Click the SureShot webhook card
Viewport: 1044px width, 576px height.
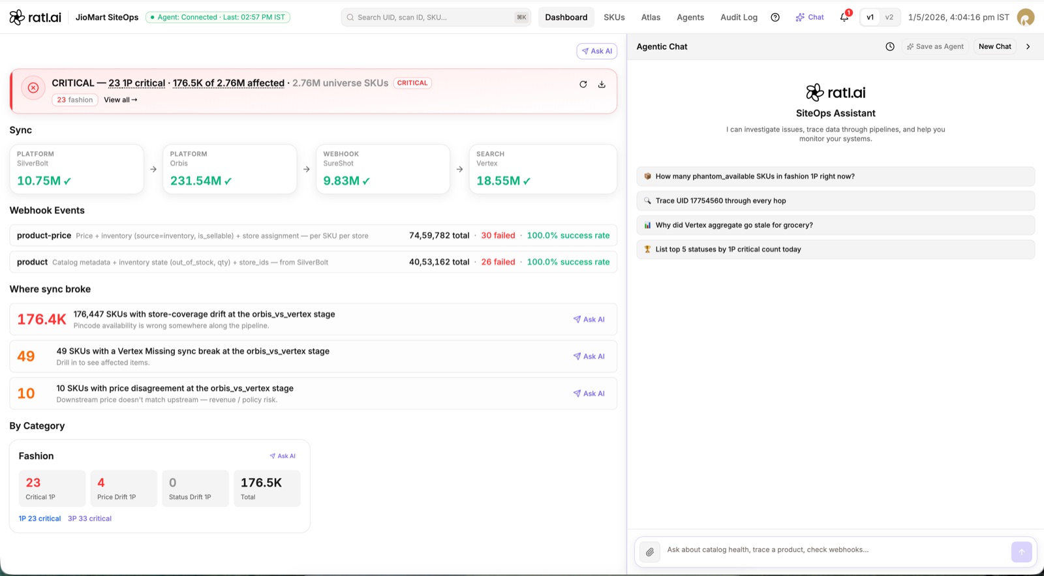[383, 169]
